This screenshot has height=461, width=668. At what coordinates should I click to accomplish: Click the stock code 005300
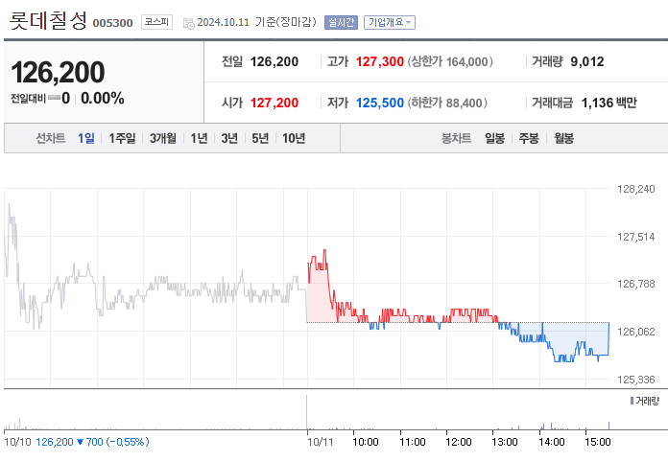point(113,23)
